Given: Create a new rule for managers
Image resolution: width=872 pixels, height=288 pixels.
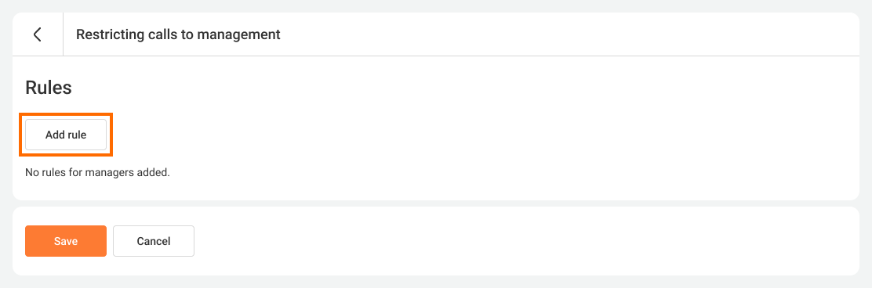Looking at the screenshot, I should coord(66,135).
